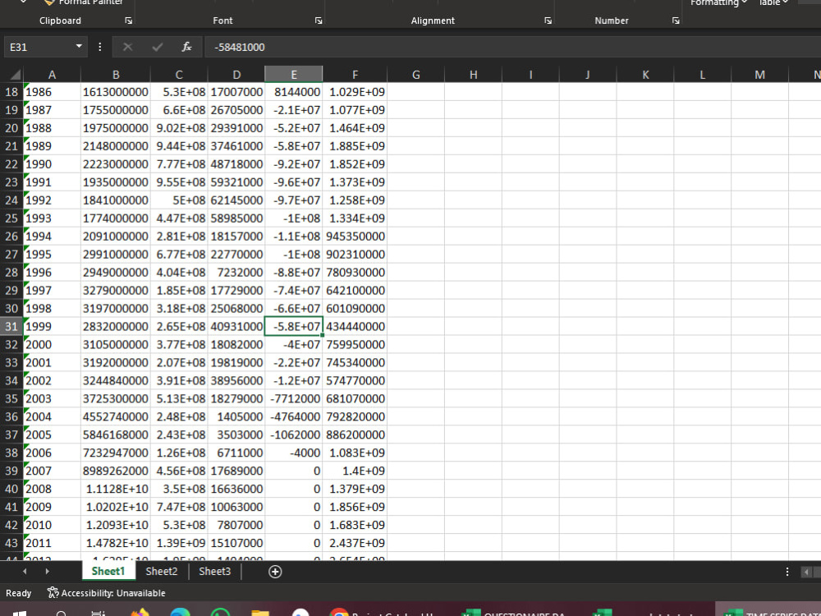Click cell showing 2.437E+09
The width and height of the screenshot is (821, 616).
[355, 543]
